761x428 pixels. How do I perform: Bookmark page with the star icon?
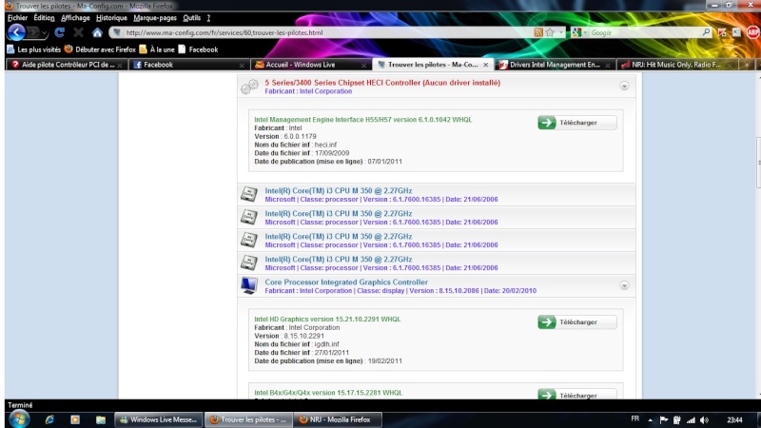tap(550, 32)
